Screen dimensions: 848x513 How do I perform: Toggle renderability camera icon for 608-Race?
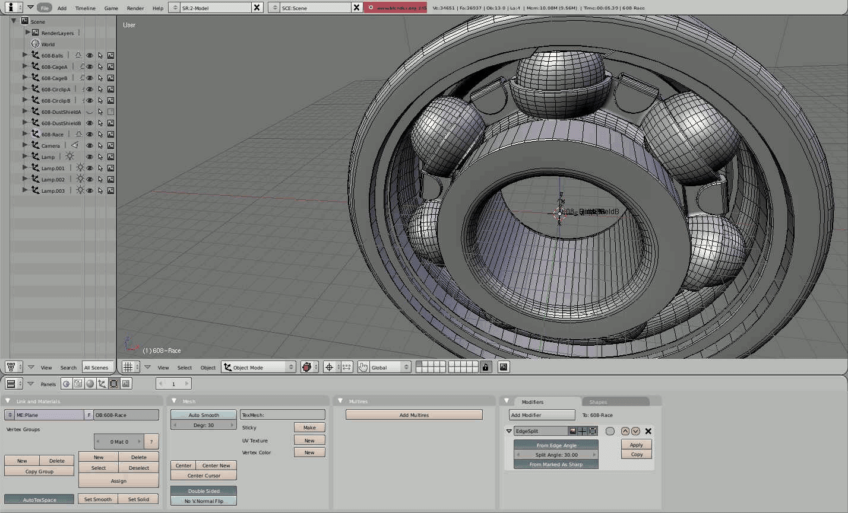point(110,134)
